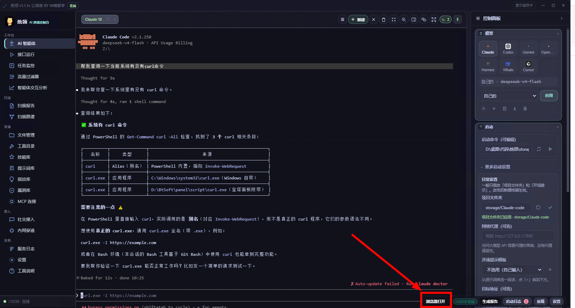Open AI 智能体 in the sidebar

pos(40,44)
